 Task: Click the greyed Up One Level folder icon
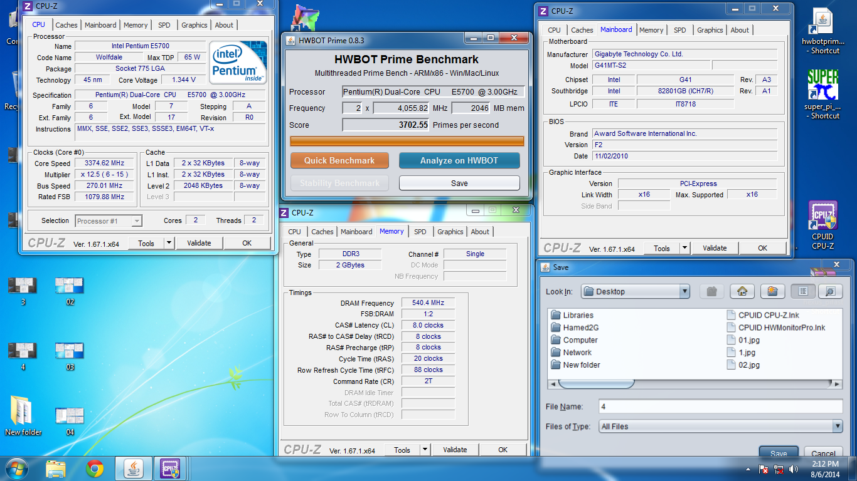[x=711, y=291]
